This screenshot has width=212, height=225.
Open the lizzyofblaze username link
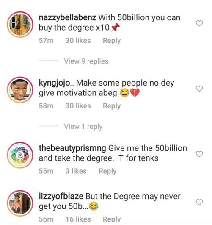[61, 197]
